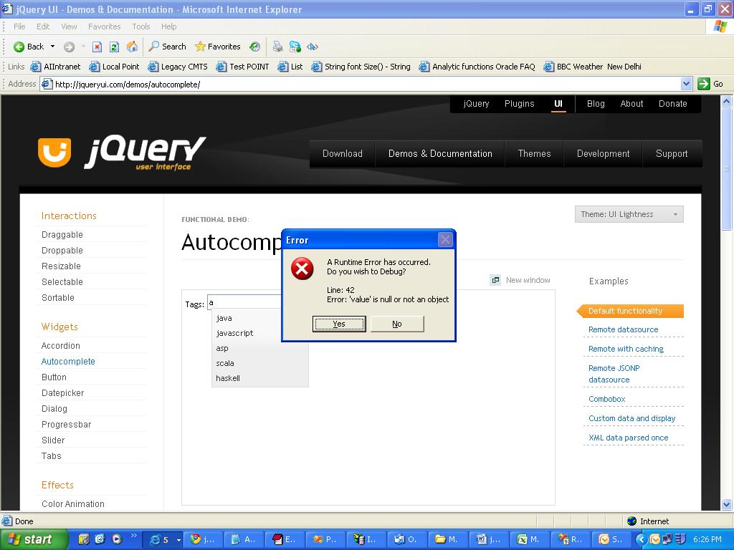Open the Theme: UI Lightness dropdown
This screenshot has width=734, height=550.
[629, 214]
